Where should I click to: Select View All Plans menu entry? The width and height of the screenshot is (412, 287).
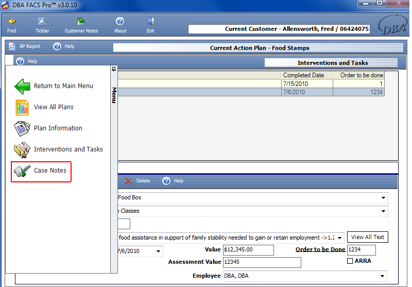(54, 107)
